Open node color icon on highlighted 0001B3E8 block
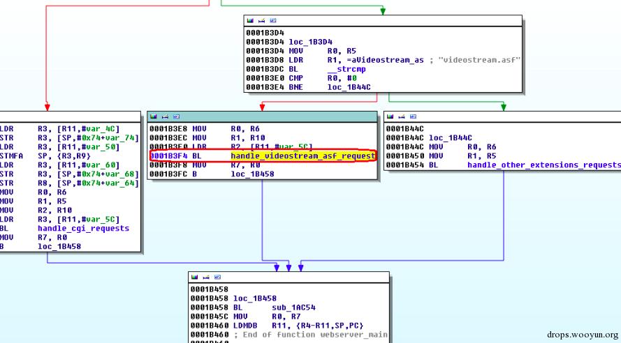This screenshot has height=343, width=621. [x=154, y=116]
